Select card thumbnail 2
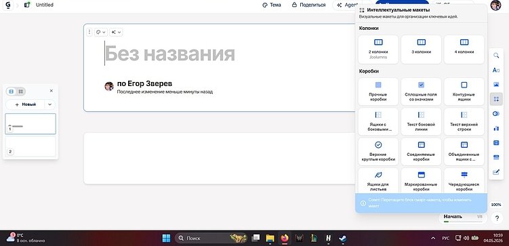509x246 pixels. click(x=30, y=146)
